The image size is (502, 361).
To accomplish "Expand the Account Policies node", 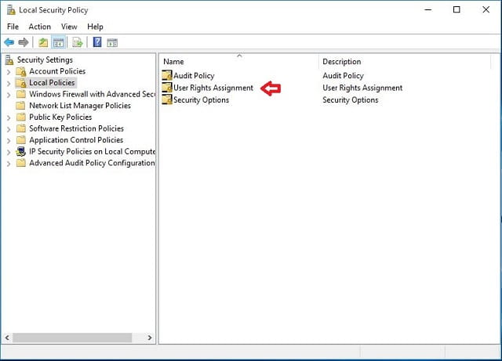I will (x=9, y=72).
